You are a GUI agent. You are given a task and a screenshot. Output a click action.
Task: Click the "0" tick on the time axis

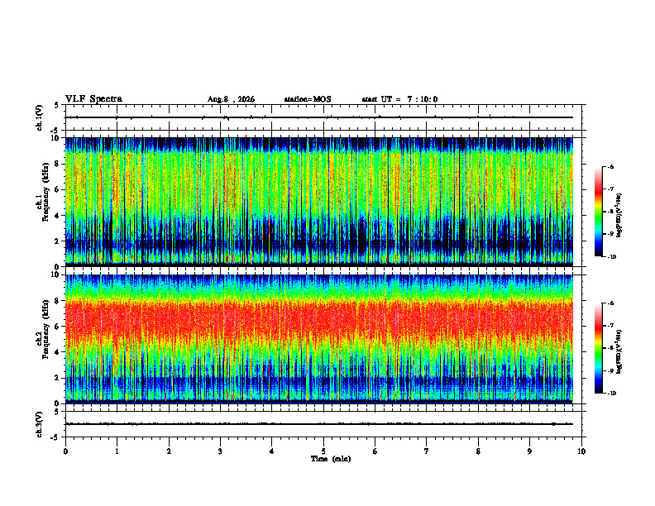click(65, 451)
